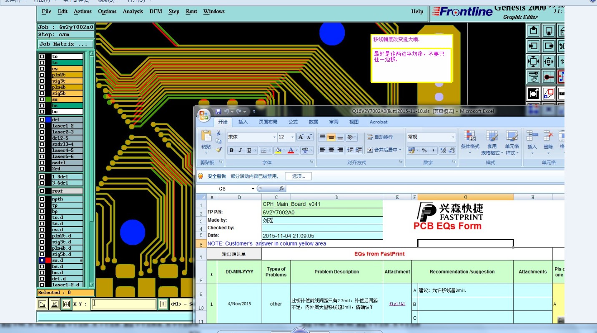The height and width of the screenshot is (333, 597).
Task: Click the blue color swatch next to drl layer
Action: (48, 120)
